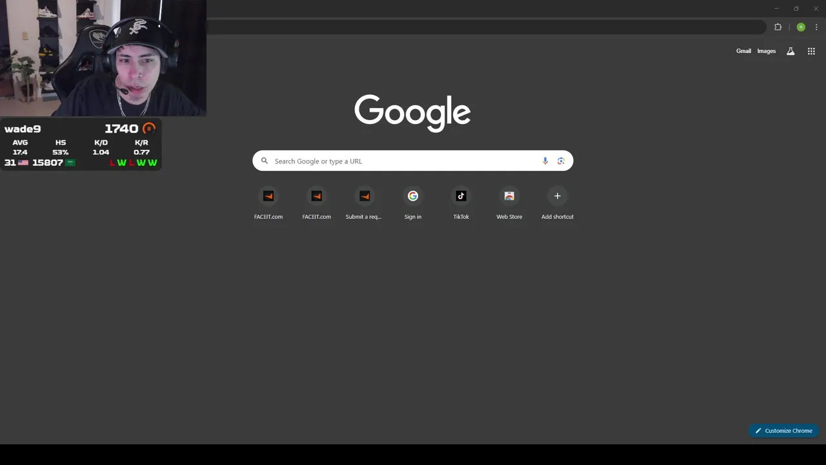Image resolution: width=826 pixels, height=465 pixels.
Task: Open Gmail link
Action: click(x=743, y=51)
